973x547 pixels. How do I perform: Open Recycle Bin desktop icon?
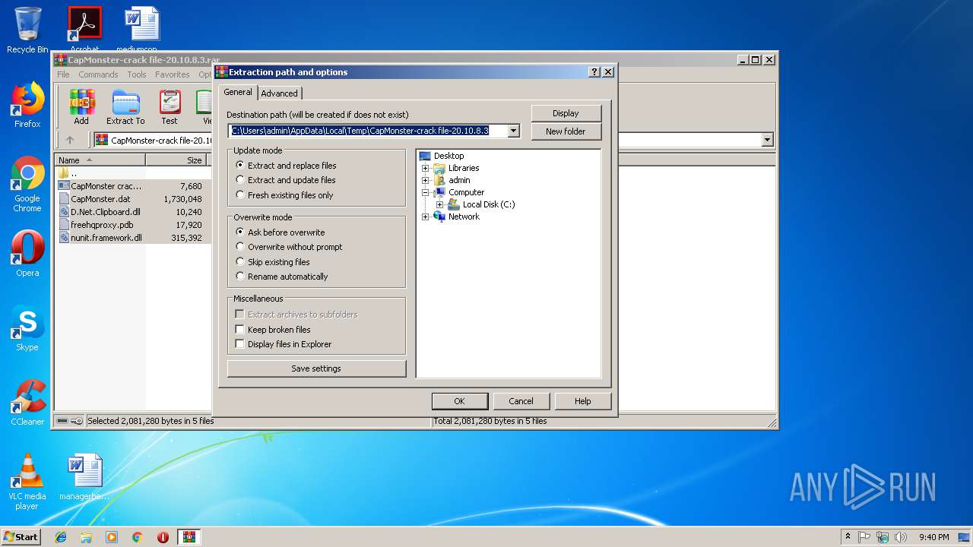27,30
